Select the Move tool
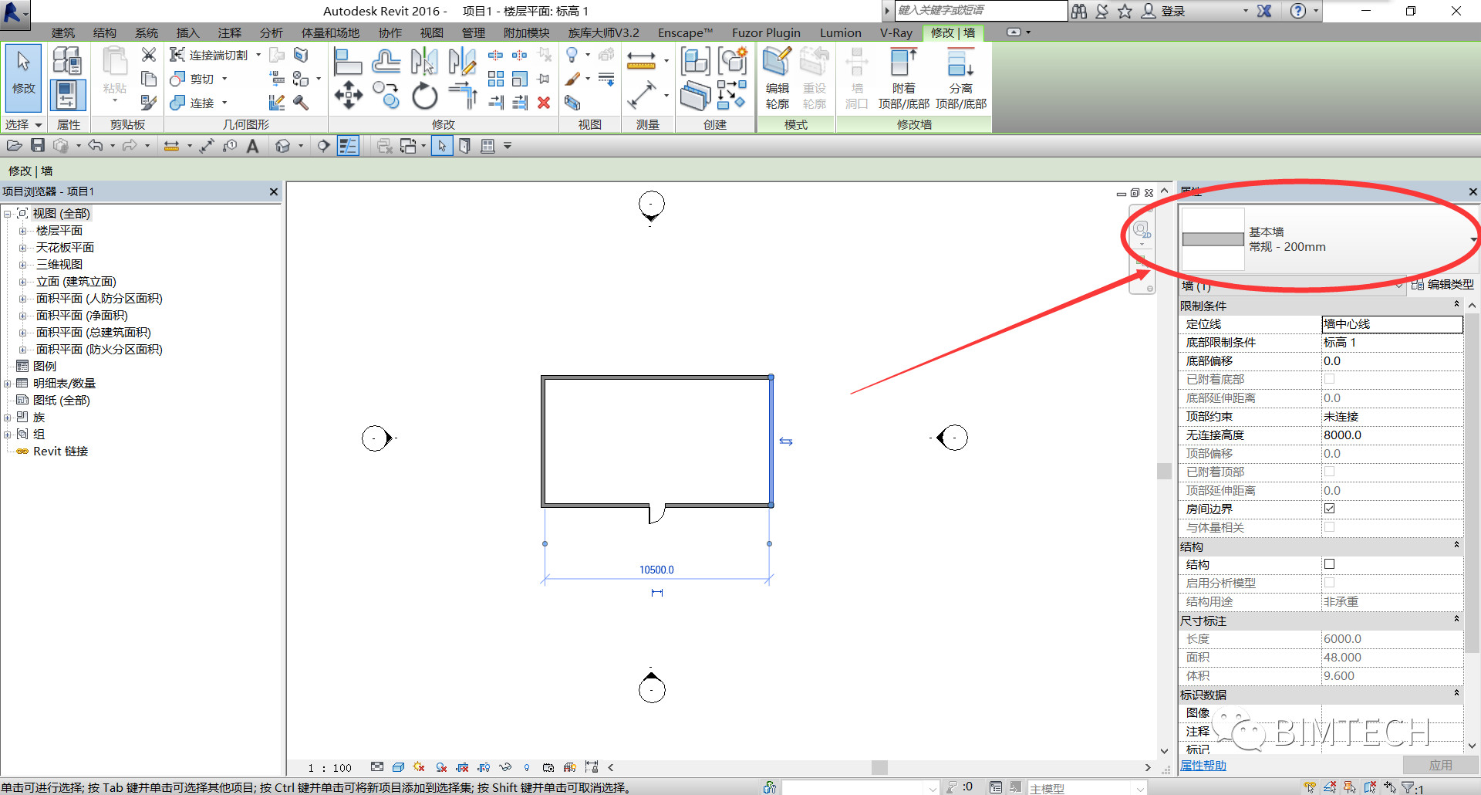 (x=349, y=96)
